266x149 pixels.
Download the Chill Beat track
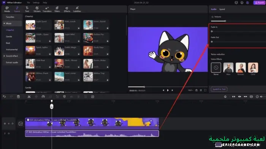coord(50,67)
